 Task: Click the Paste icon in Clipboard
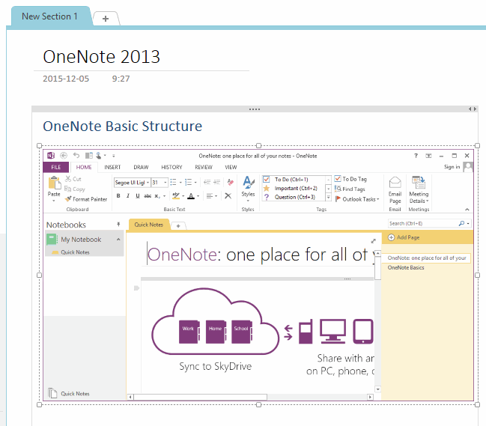click(x=54, y=184)
